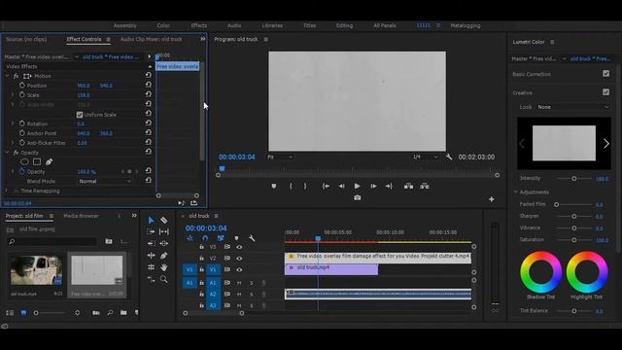Open the Look dropdown in Lumetri Creative
Image resolution: width=622 pixels, height=350 pixels.
point(572,107)
